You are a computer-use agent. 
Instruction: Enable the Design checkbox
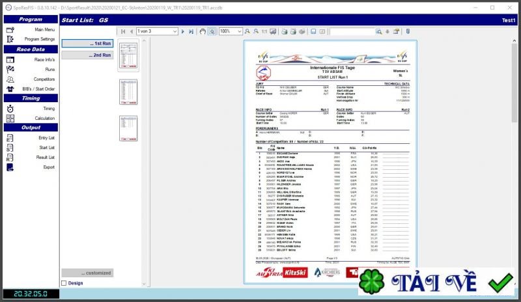[x=64, y=283]
